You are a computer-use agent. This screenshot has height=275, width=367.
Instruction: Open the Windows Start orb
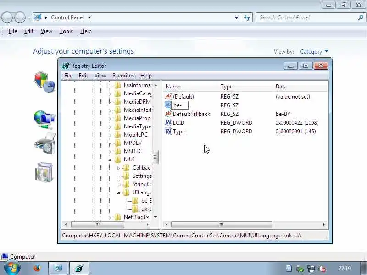tap(12, 268)
